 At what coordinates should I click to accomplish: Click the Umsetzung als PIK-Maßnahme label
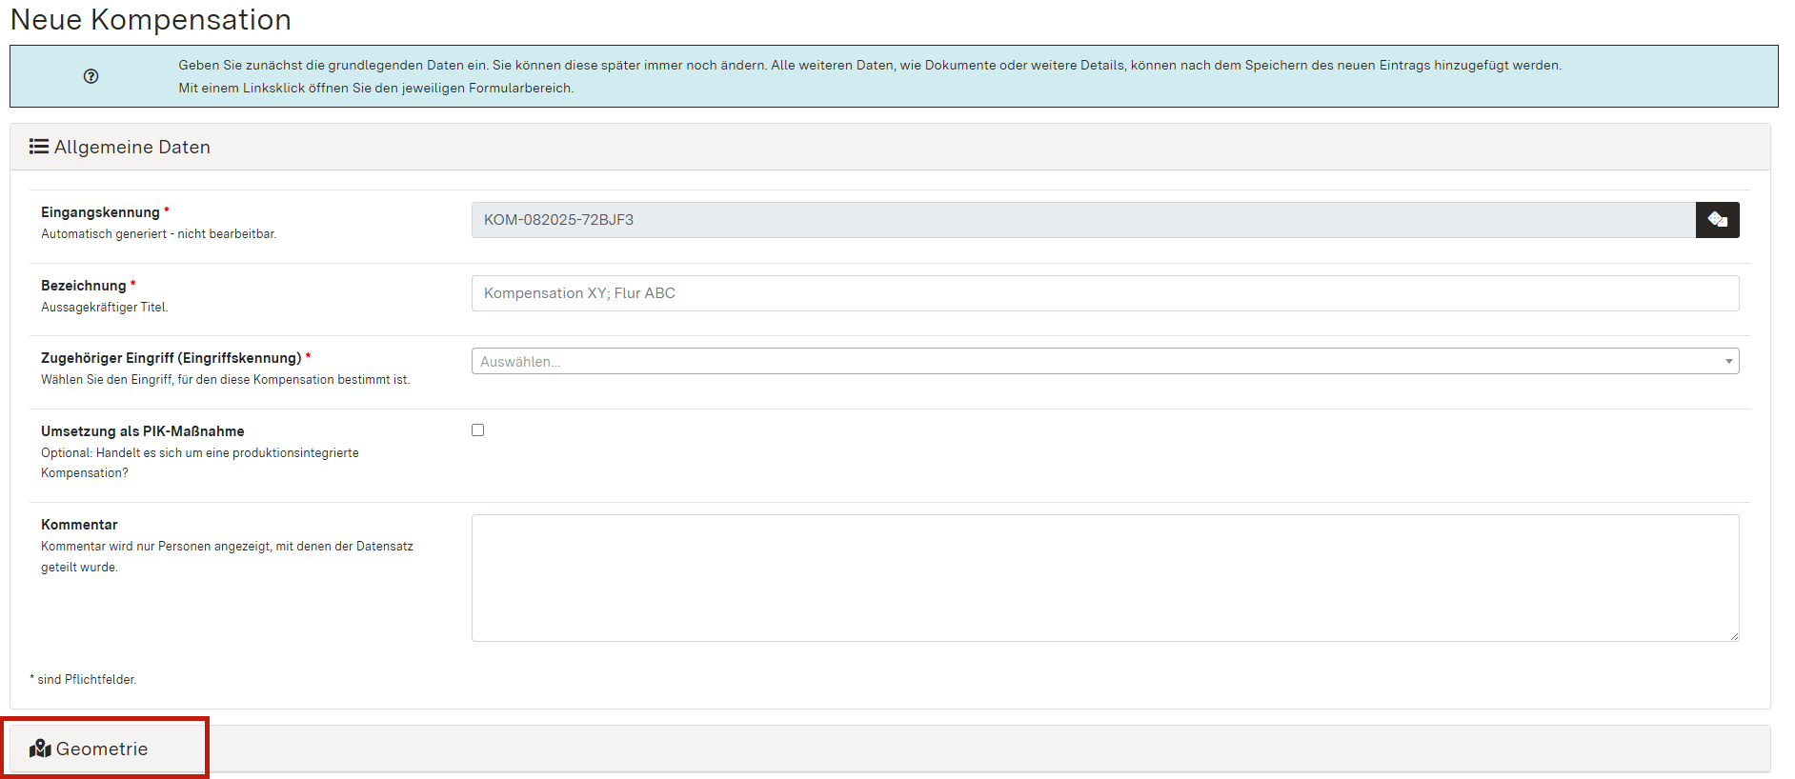point(142,431)
